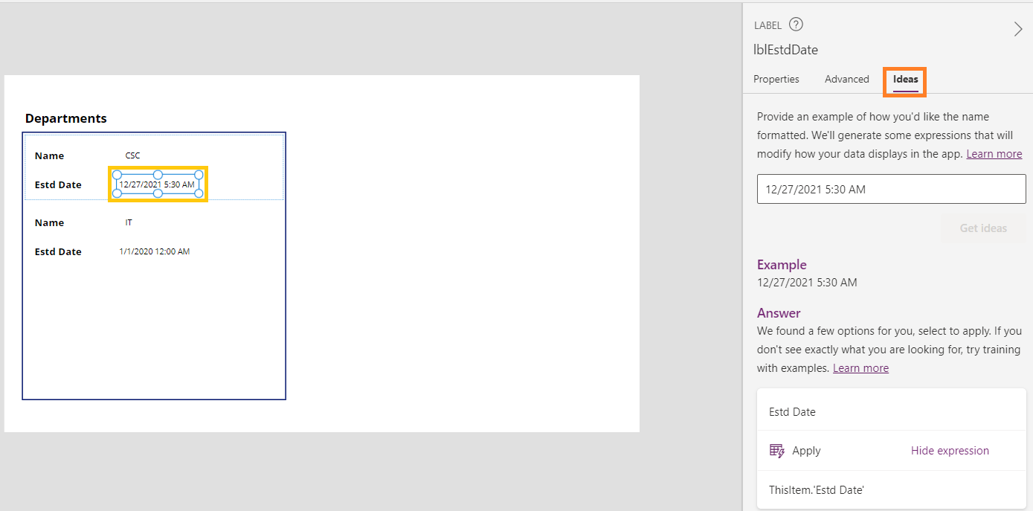The height and width of the screenshot is (511, 1033).
Task: Collapse the right panel with the chevron arrow
Action: coord(1018,29)
